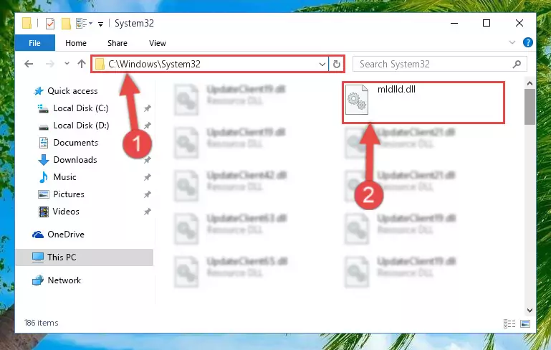The image size is (551, 350).
Task: Click the New folder icon in quick access toolbar
Action: [x=66, y=24]
